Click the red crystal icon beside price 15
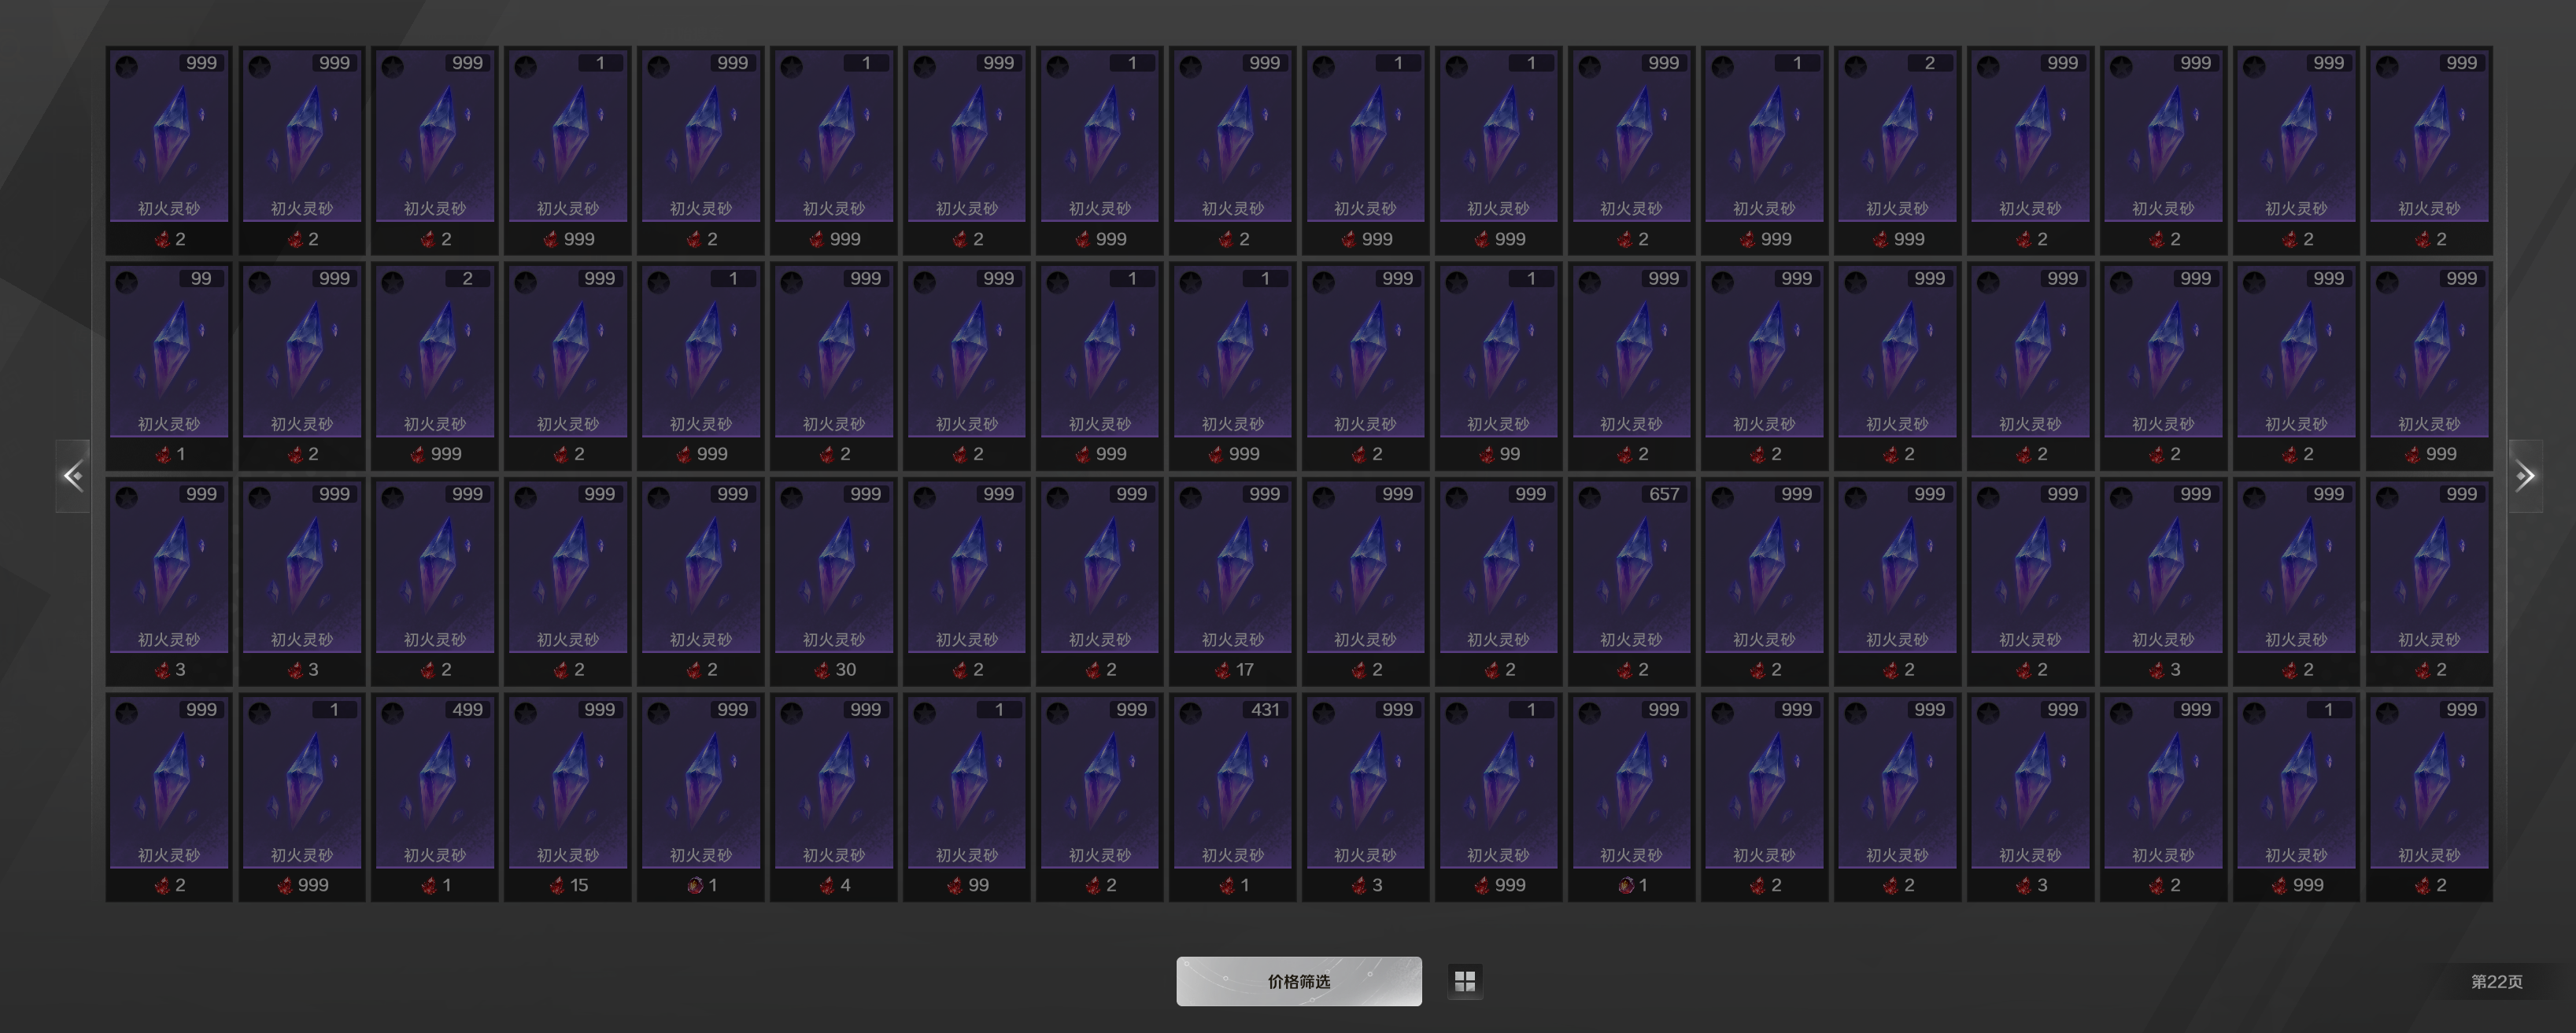2576x1033 pixels. [557, 885]
